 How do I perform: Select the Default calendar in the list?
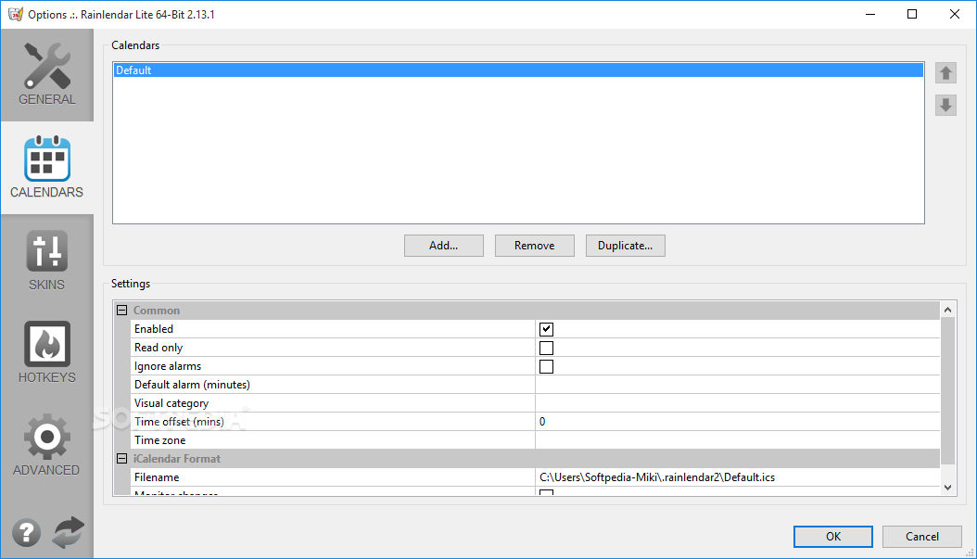point(518,70)
